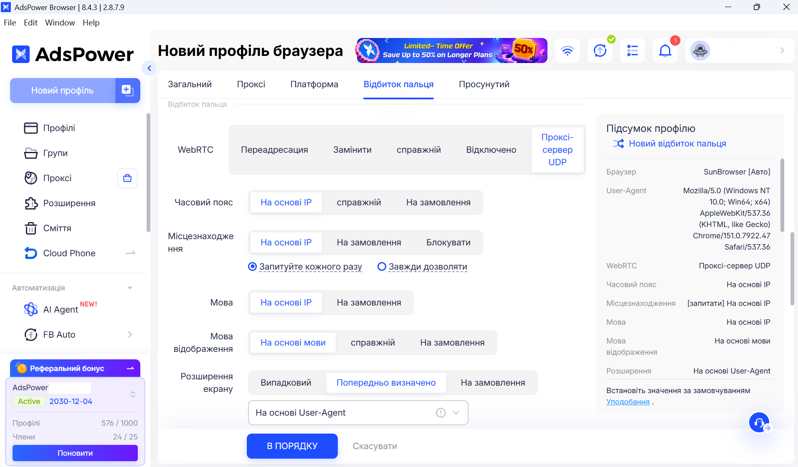
Task: Set Розширення екрану to Випадковий
Action: [x=286, y=383]
